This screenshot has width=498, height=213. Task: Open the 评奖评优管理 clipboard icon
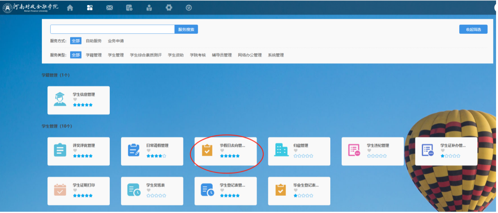point(60,150)
